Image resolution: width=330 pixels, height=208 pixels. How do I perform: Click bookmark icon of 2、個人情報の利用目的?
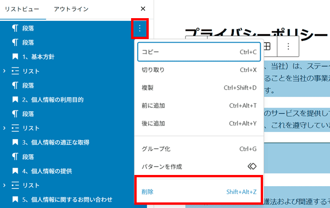(x=15, y=100)
